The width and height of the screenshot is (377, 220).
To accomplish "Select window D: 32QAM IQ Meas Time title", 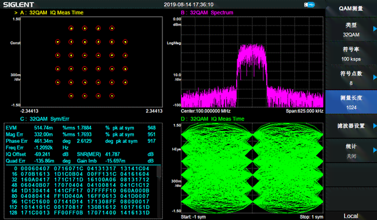I will click(x=212, y=119).
